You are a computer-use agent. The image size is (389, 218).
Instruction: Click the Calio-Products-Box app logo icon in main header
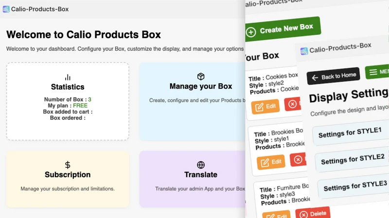pyautogui.click(x=6, y=9)
